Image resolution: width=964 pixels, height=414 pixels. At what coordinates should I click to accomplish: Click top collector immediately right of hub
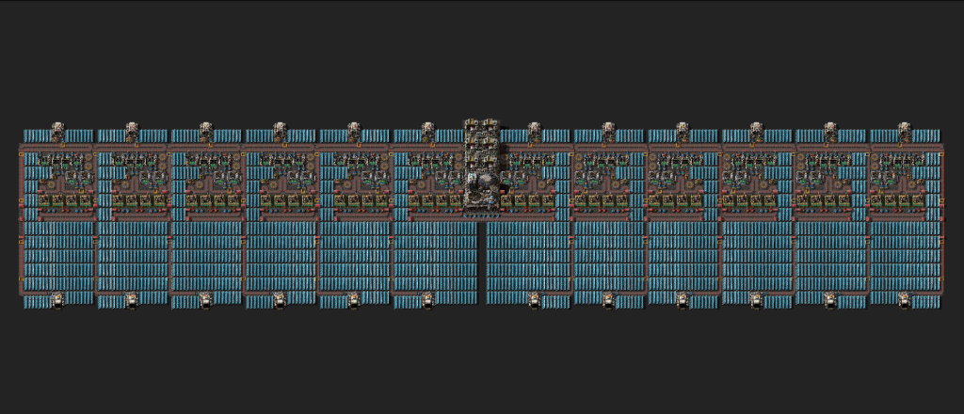click(534, 132)
